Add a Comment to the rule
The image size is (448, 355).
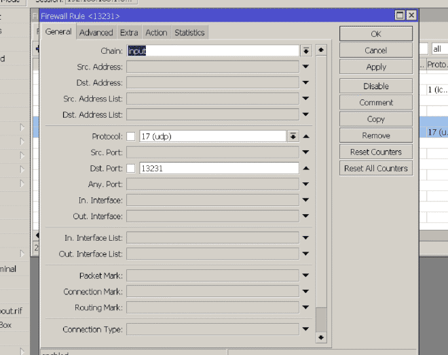(x=376, y=103)
